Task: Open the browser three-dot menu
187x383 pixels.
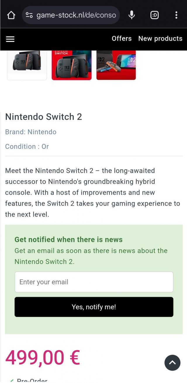Action: 176,15
